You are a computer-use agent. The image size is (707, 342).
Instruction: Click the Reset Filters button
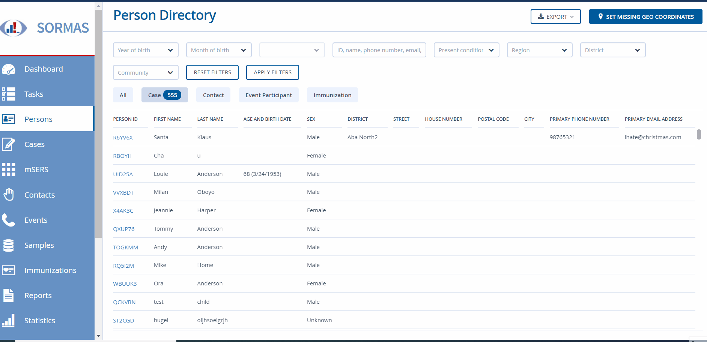tap(212, 72)
